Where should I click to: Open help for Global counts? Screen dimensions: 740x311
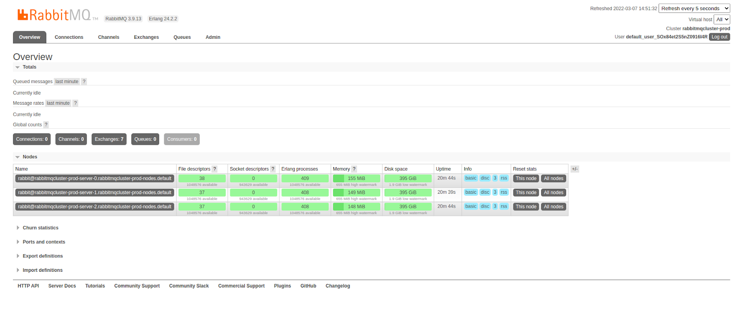(x=46, y=125)
